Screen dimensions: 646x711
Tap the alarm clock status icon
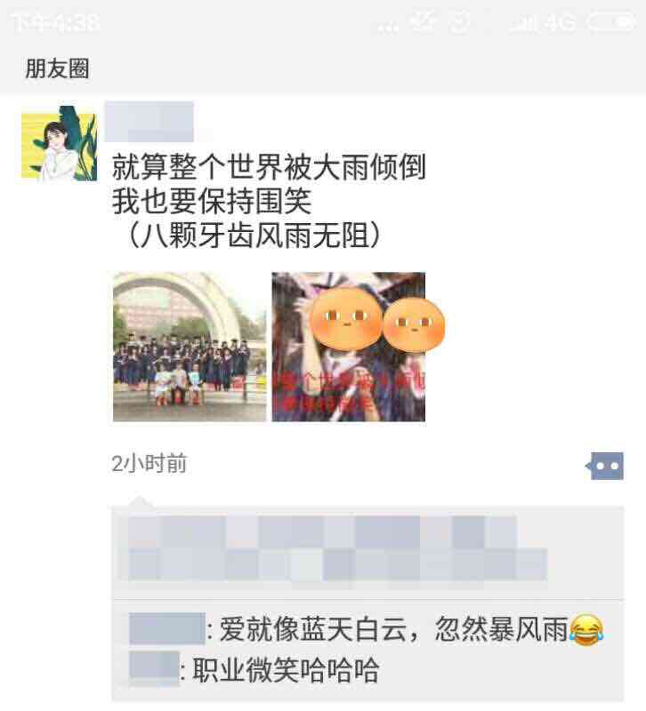click(x=459, y=21)
